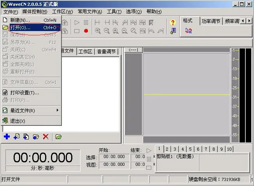254x186 pixels.
Task: Click the zoom in magnifier icon
Action: [x=98, y=31]
